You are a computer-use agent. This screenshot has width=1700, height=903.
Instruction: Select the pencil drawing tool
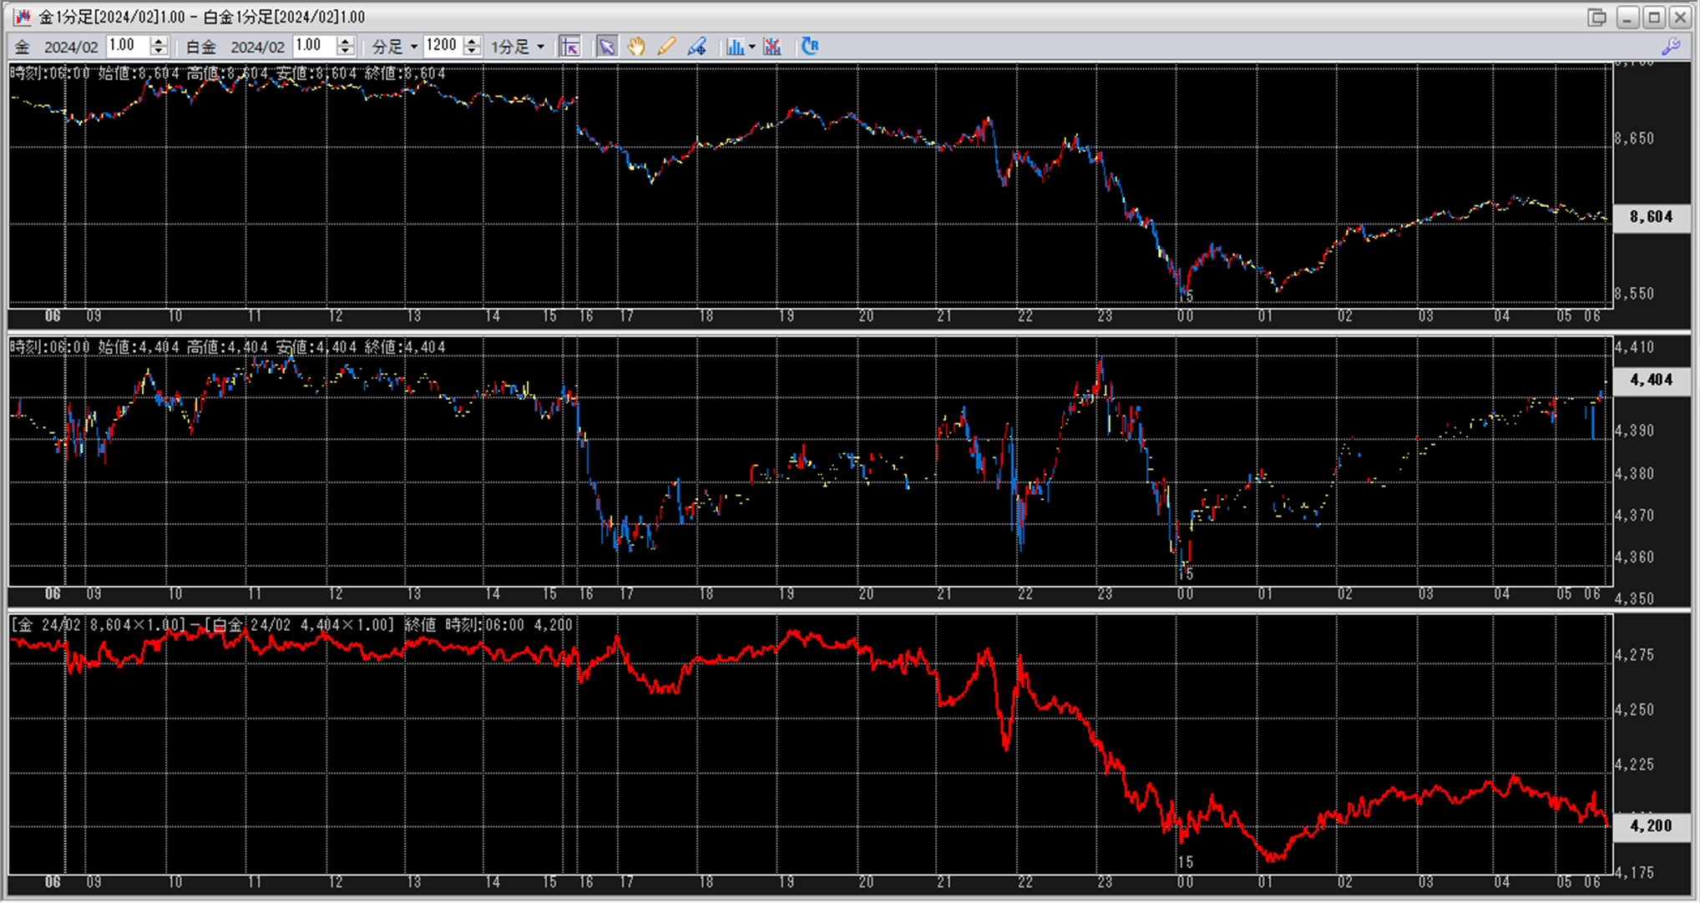(x=665, y=47)
